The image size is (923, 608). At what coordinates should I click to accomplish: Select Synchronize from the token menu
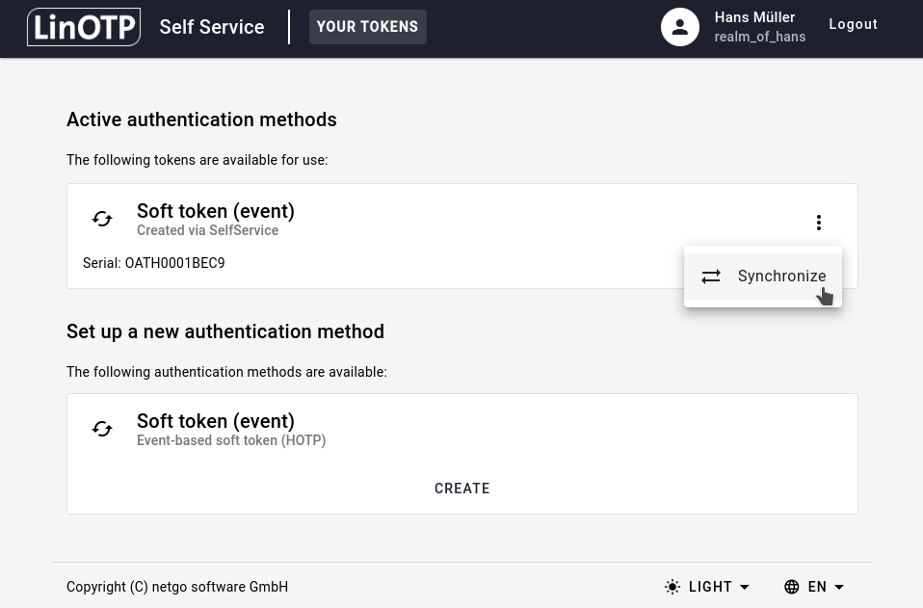point(781,277)
